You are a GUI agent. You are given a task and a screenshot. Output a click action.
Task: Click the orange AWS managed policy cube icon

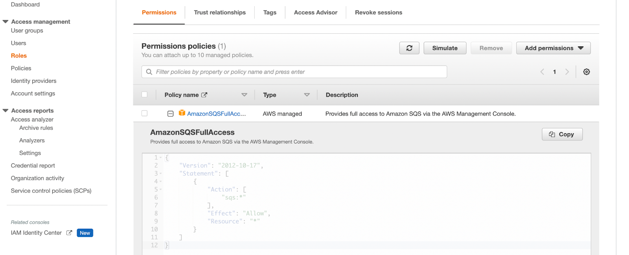tap(182, 113)
